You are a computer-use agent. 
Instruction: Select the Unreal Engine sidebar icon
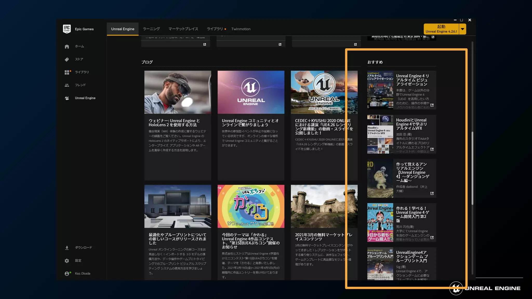point(67,98)
